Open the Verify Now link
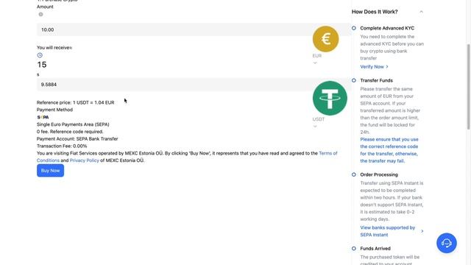 pyautogui.click(x=375, y=67)
